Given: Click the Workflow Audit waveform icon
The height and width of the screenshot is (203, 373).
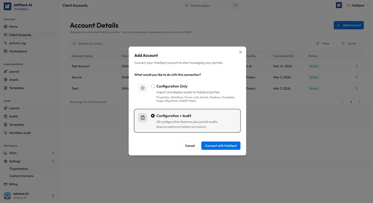Looking at the screenshot, I should coord(6,133).
